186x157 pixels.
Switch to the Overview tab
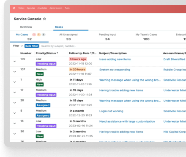click(x=26, y=27)
